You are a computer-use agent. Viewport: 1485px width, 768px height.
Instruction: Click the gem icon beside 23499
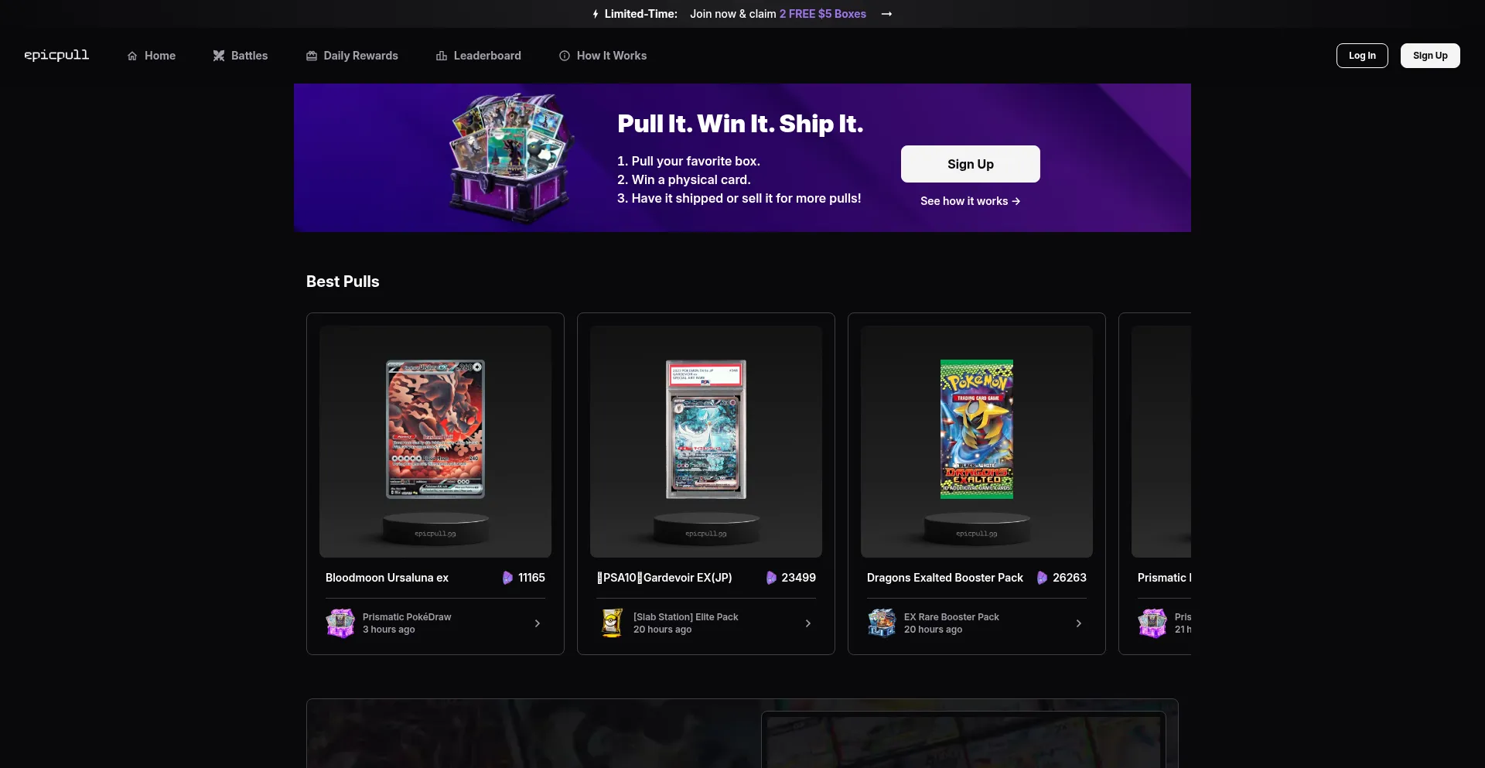click(x=771, y=578)
